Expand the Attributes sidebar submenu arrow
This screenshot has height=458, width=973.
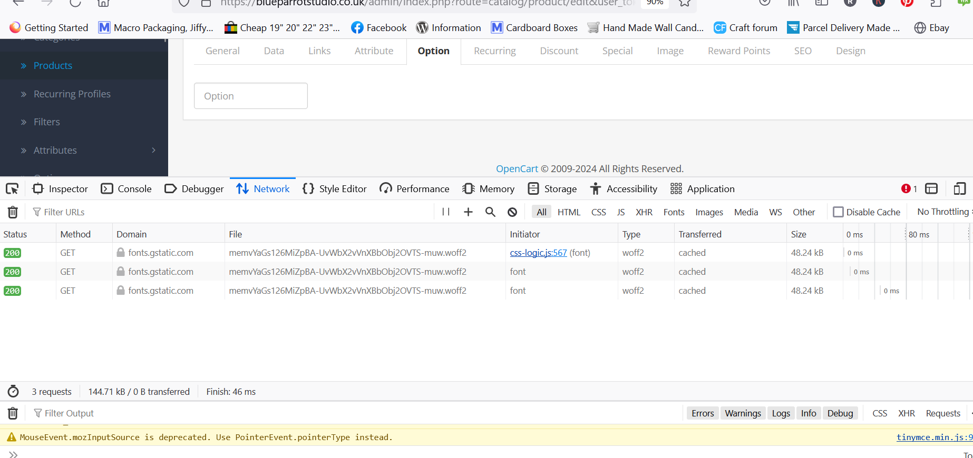tap(153, 150)
